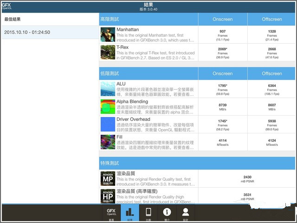Click the T-Rex test title
The height and width of the screenshot is (223, 297).
123,47
